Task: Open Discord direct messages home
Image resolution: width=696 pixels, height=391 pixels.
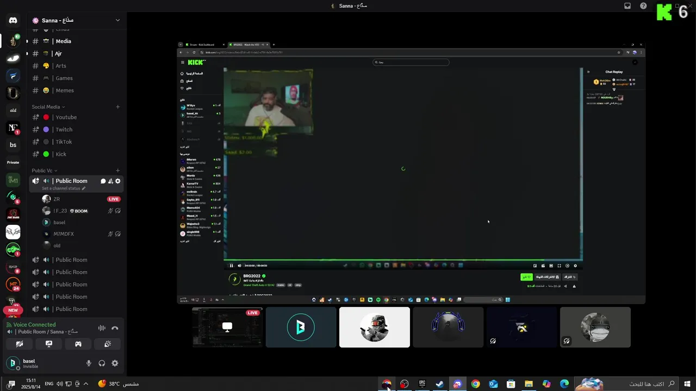Action: tap(13, 21)
